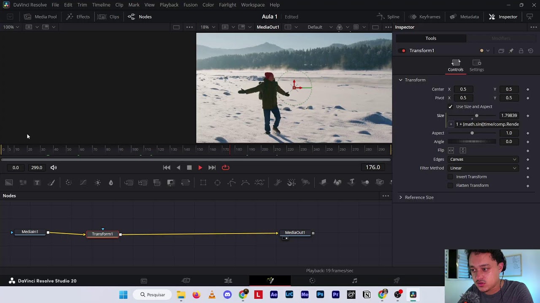
Task: Switch to the Color page icon
Action: [x=312, y=281]
